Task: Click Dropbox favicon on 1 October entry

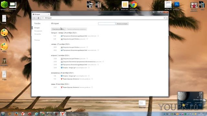Action: (62, 68)
